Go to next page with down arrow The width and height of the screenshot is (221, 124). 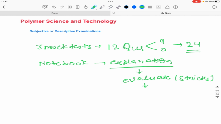point(217,97)
